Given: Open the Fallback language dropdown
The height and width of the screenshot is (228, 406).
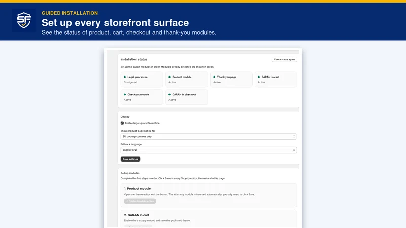Looking at the screenshot, I should click(209, 150).
